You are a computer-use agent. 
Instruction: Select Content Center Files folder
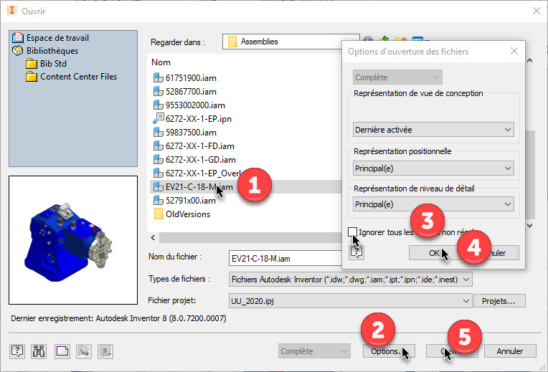coord(78,77)
